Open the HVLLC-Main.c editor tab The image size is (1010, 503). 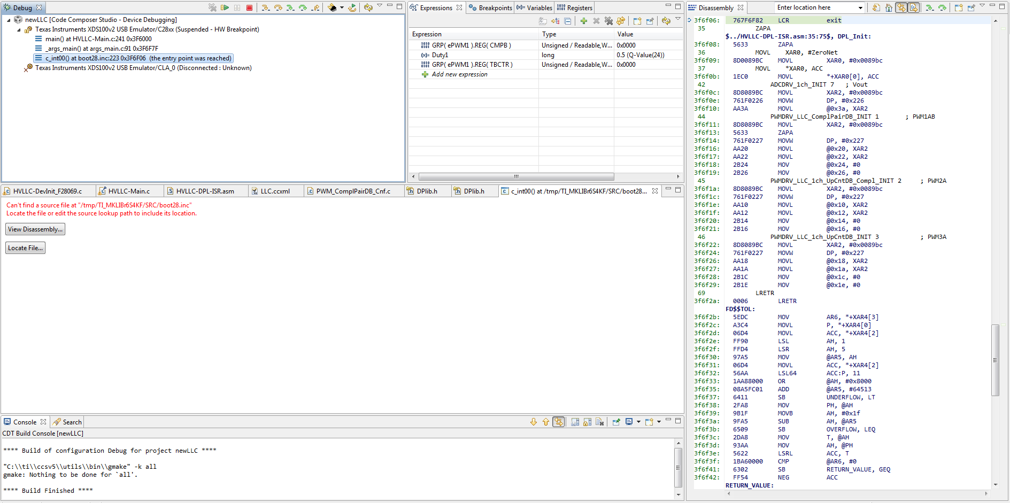(x=129, y=191)
